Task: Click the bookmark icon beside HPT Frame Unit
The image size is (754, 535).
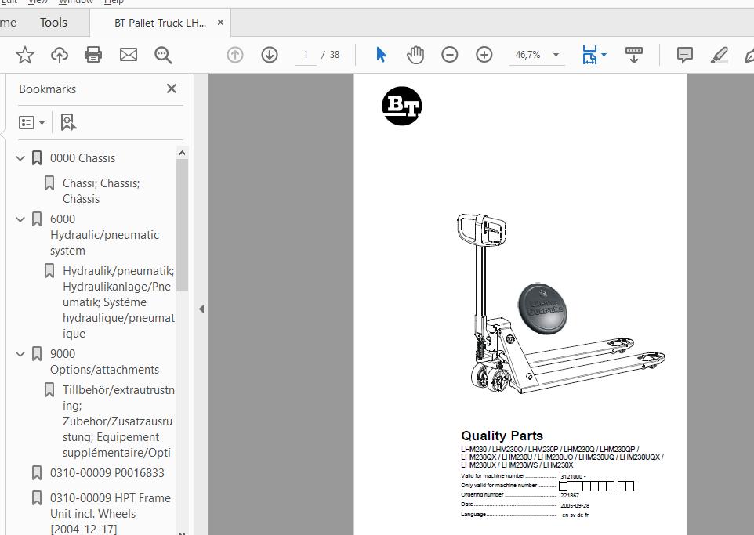Action: [37, 498]
